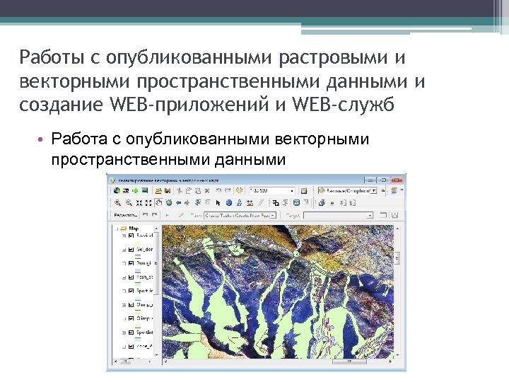
Task: Click the Fixed Zoom Out arrows icon
Action: tap(148, 203)
